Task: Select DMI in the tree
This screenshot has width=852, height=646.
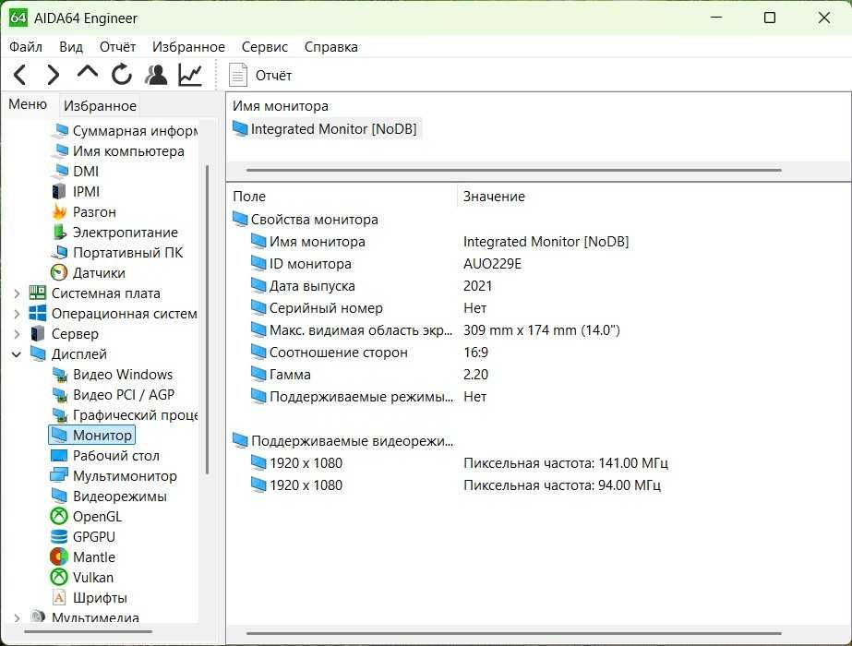Action: pyautogui.click(x=86, y=171)
